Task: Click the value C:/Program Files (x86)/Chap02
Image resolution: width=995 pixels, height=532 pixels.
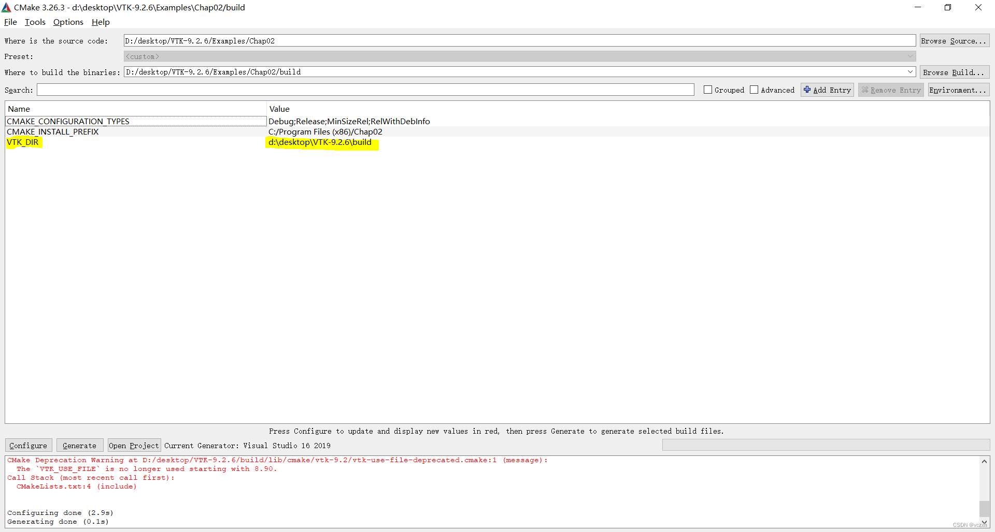Action: [325, 131]
